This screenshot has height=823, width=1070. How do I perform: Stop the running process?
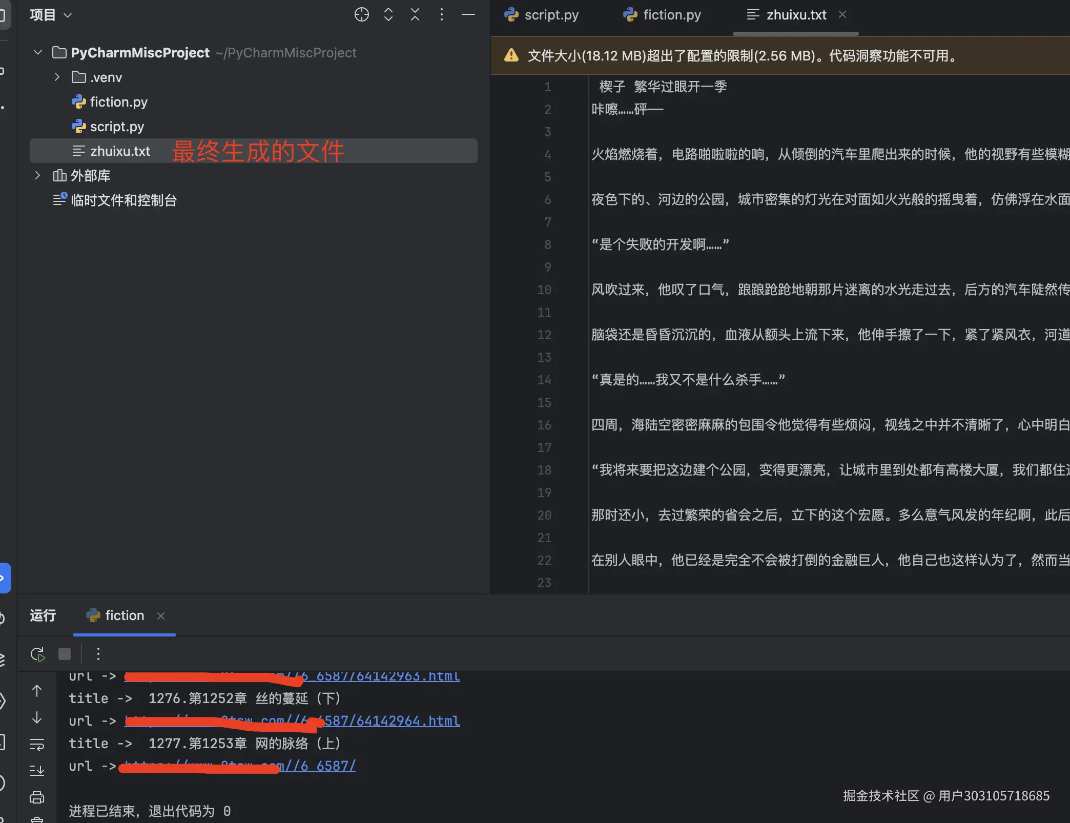(x=64, y=653)
